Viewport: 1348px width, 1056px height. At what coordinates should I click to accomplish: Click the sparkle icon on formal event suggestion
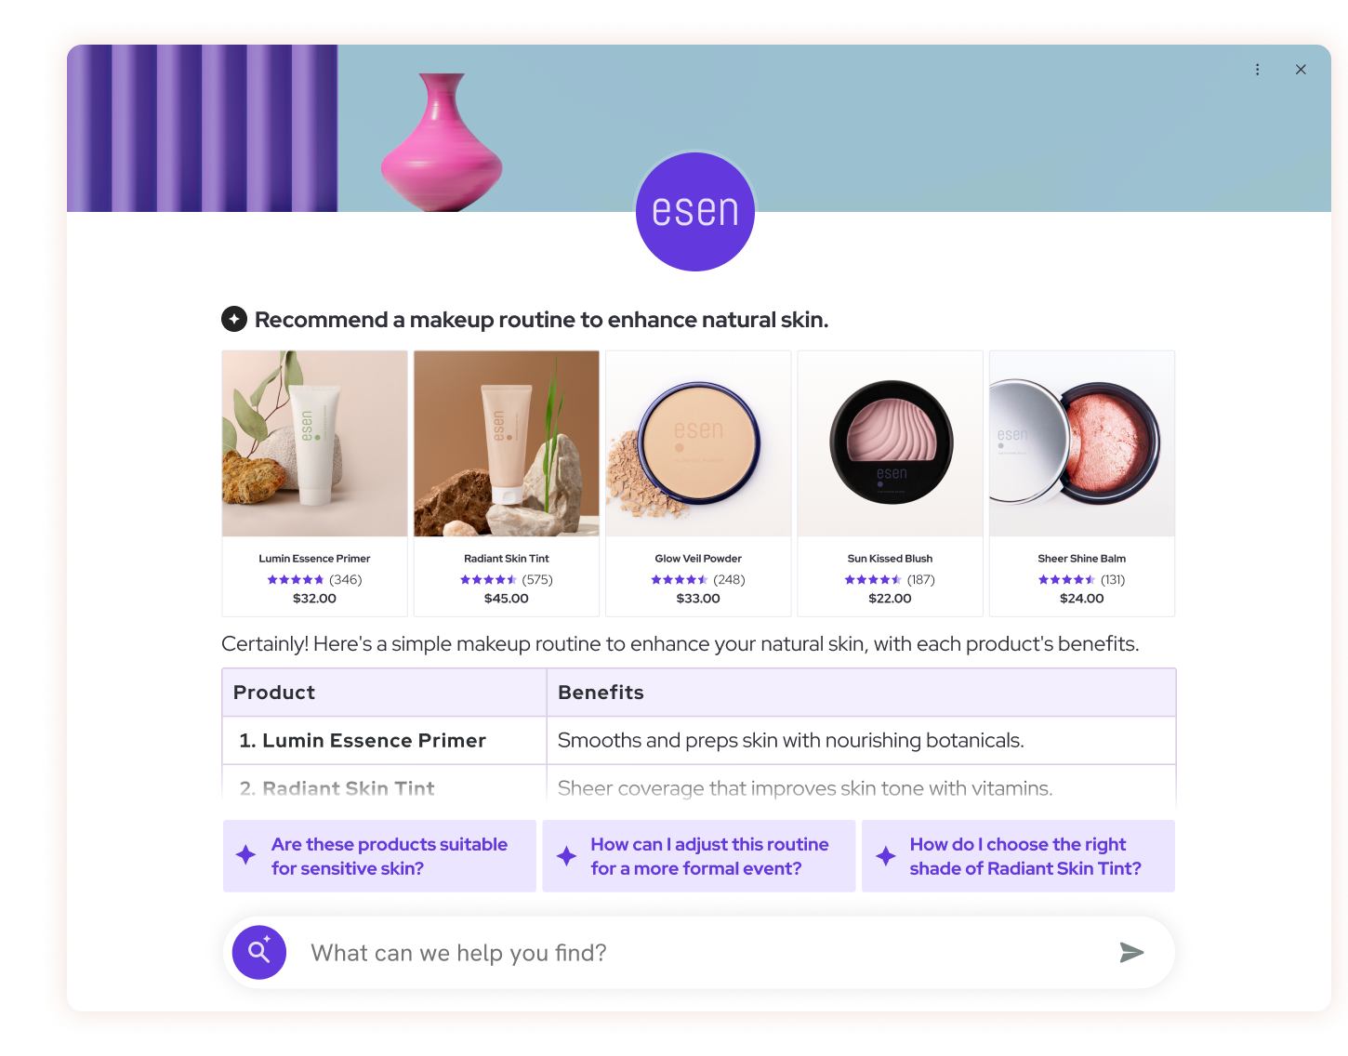pos(566,856)
